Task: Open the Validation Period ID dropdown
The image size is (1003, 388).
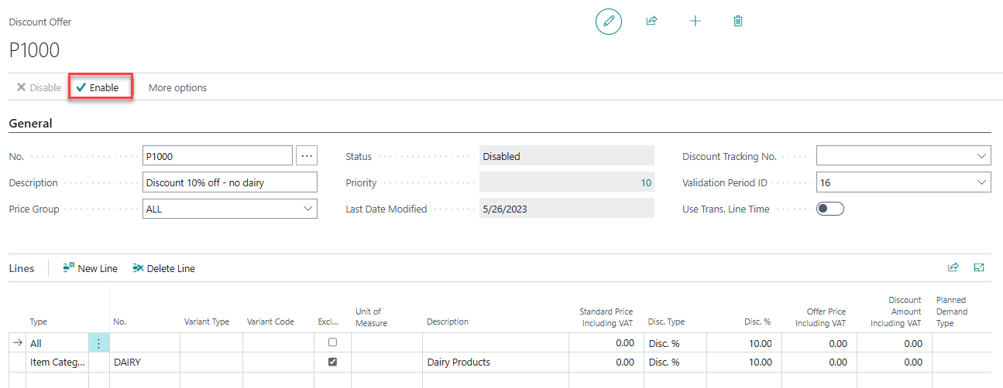Action: tap(982, 182)
